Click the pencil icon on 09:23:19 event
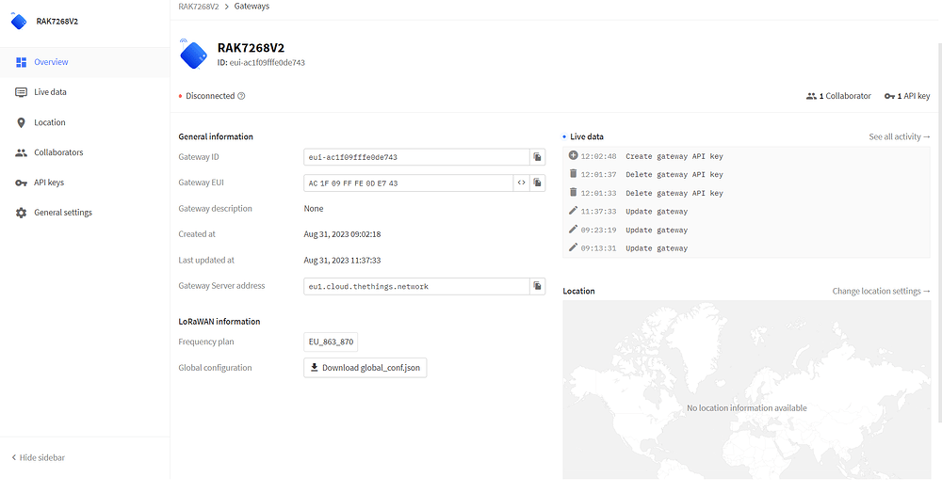 [573, 230]
